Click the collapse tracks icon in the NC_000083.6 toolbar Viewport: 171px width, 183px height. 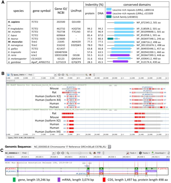[x=104, y=153]
